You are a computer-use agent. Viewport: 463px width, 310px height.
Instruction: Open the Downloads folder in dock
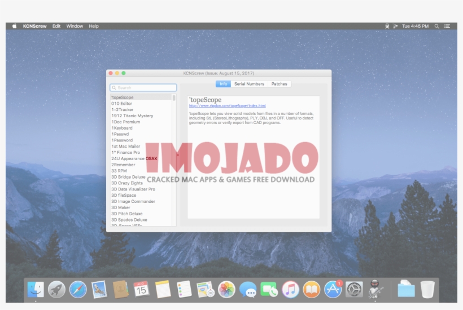[406, 289]
